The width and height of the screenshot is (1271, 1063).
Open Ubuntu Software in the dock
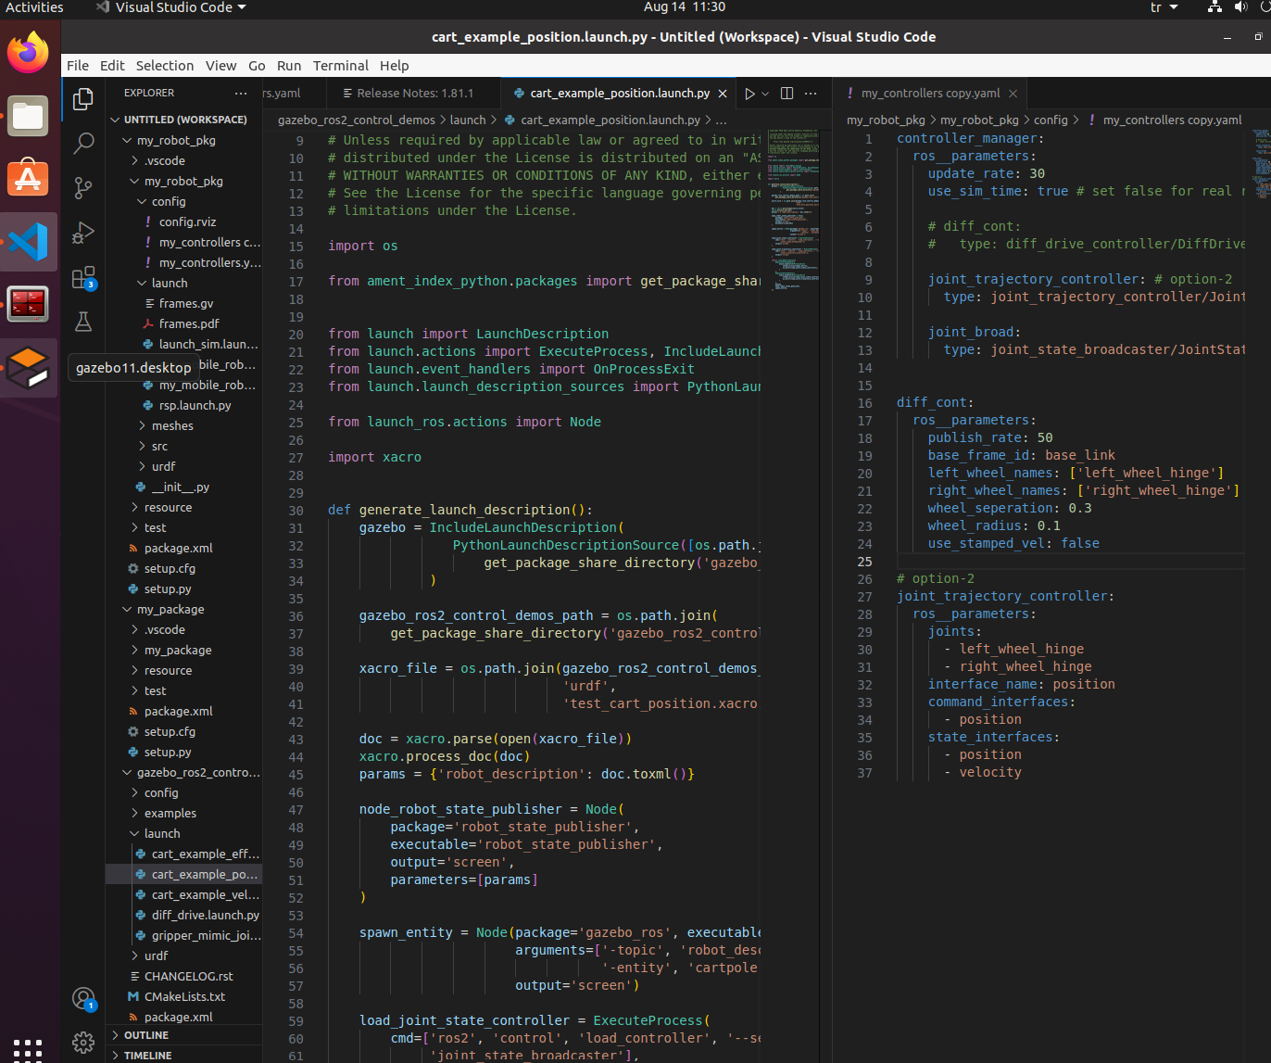(x=28, y=178)
